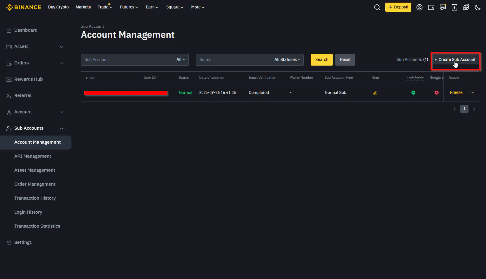Select page 1 in pagination

(464, 109)
